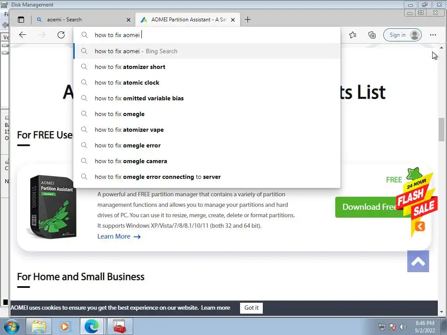Screen dimensions: 447x335
Task: Click the Download Free green button
Action: pyautogui.click(x=369, y=207)
